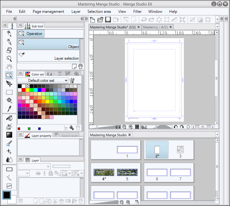Click the Undo arrow in toolbar
This screenshot has width=230, height=206.
click(x=144, y=20)
